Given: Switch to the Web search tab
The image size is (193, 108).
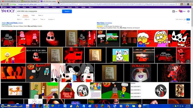Looking at the screenshot, I should click(x=18, y=15).
